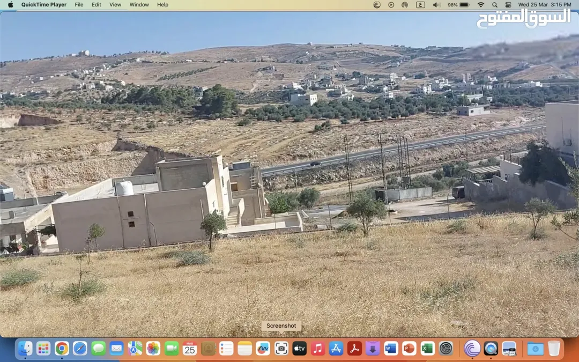
Task: Open the Wi-Fi menu
Action: click(481, 5)
